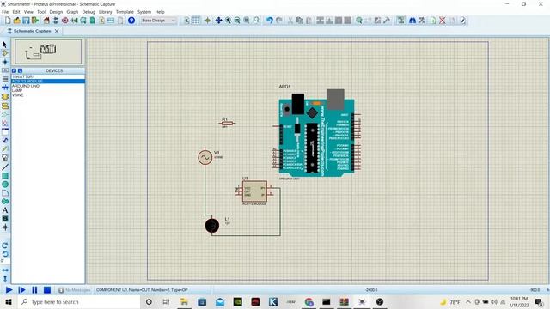The image size is (550, 309).
Task: Switch to the Schematic Capture tab
Action: pyautogui.click(x=32, y=31)
